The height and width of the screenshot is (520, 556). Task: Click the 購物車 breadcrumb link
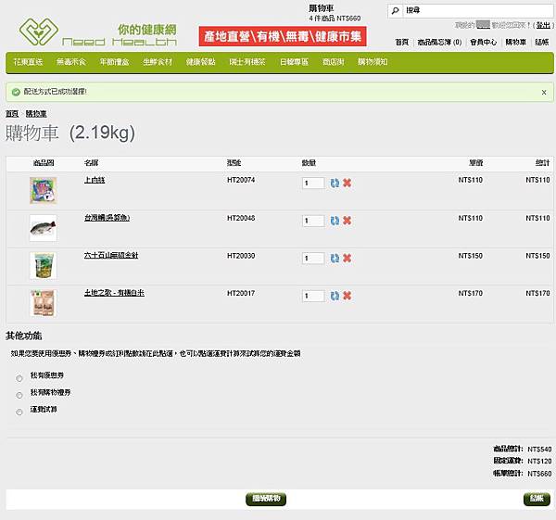[36, 114]
